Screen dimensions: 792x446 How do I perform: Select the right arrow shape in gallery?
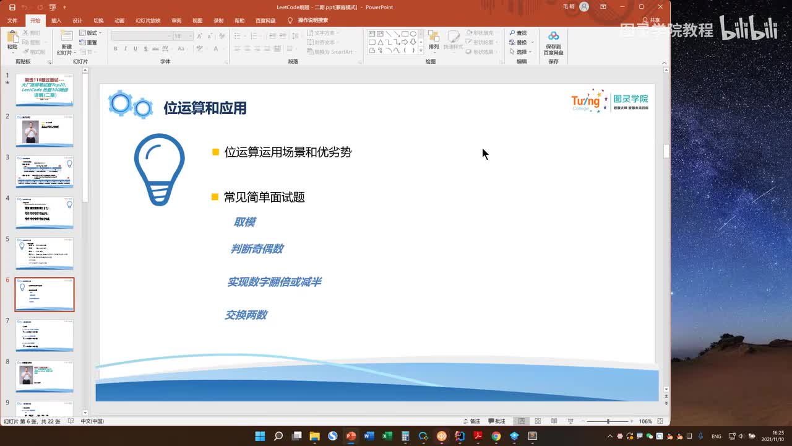(404, 42)
